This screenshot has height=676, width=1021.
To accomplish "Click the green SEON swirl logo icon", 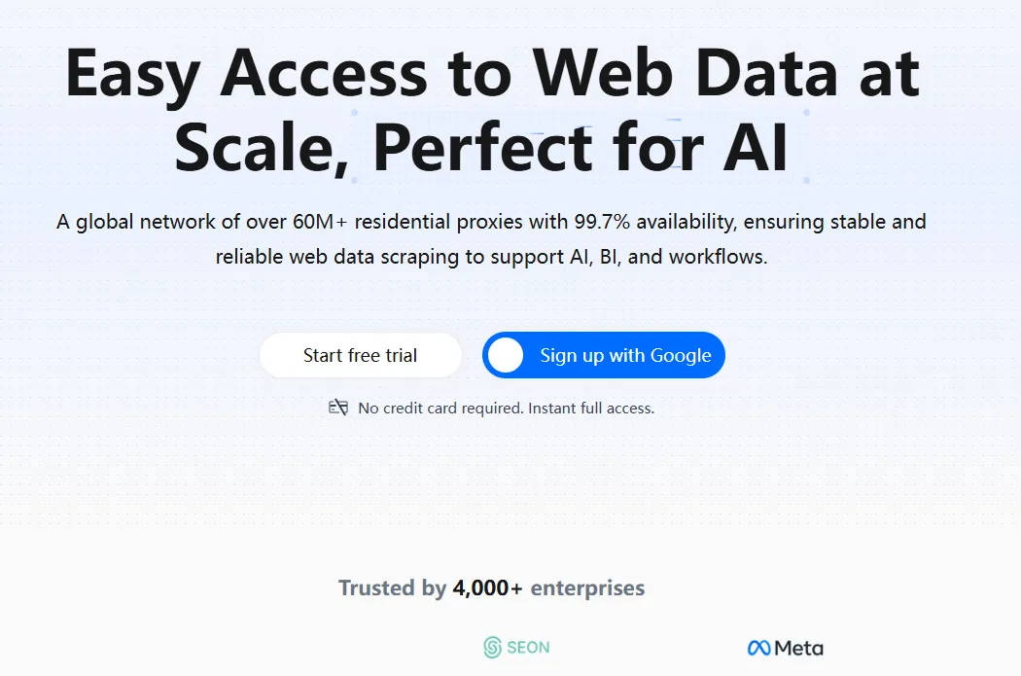I will click(493, 648).
